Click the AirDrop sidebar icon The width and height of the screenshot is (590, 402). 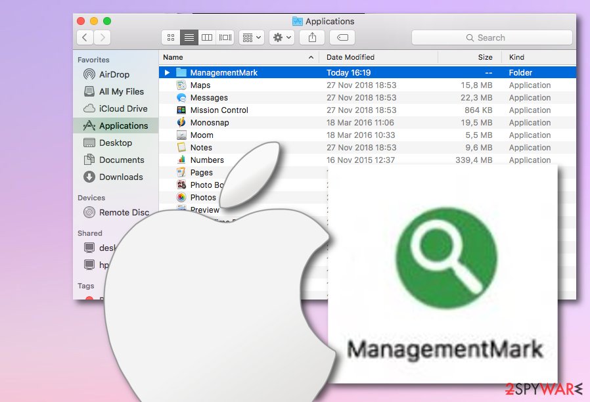tap(89, 74)
